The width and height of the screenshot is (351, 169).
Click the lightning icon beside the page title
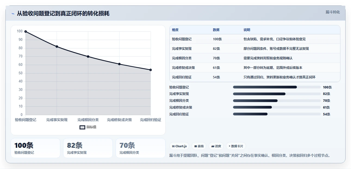click(x=13, y=14)
